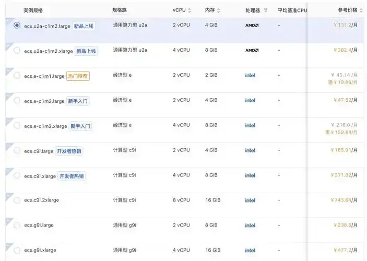This screenshot has height=261, width=367.
Task: Click instance name ecs.c9i.large
Action: (x=39, y=151)
